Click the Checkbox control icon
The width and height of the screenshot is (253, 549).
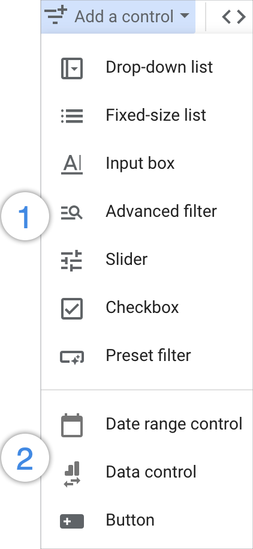coord(72,309)
